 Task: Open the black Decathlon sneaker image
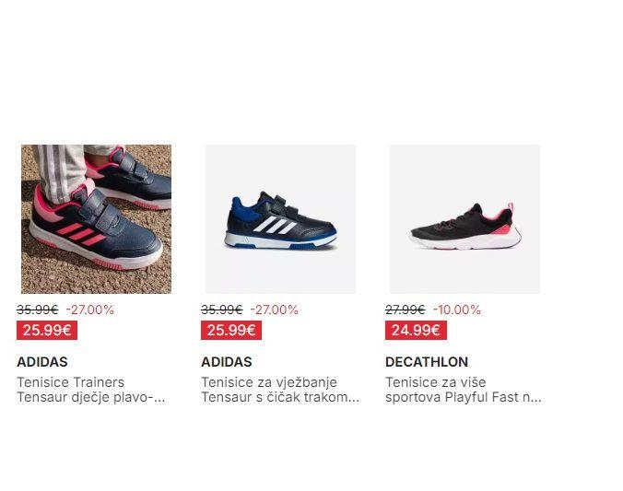point(464,219)
